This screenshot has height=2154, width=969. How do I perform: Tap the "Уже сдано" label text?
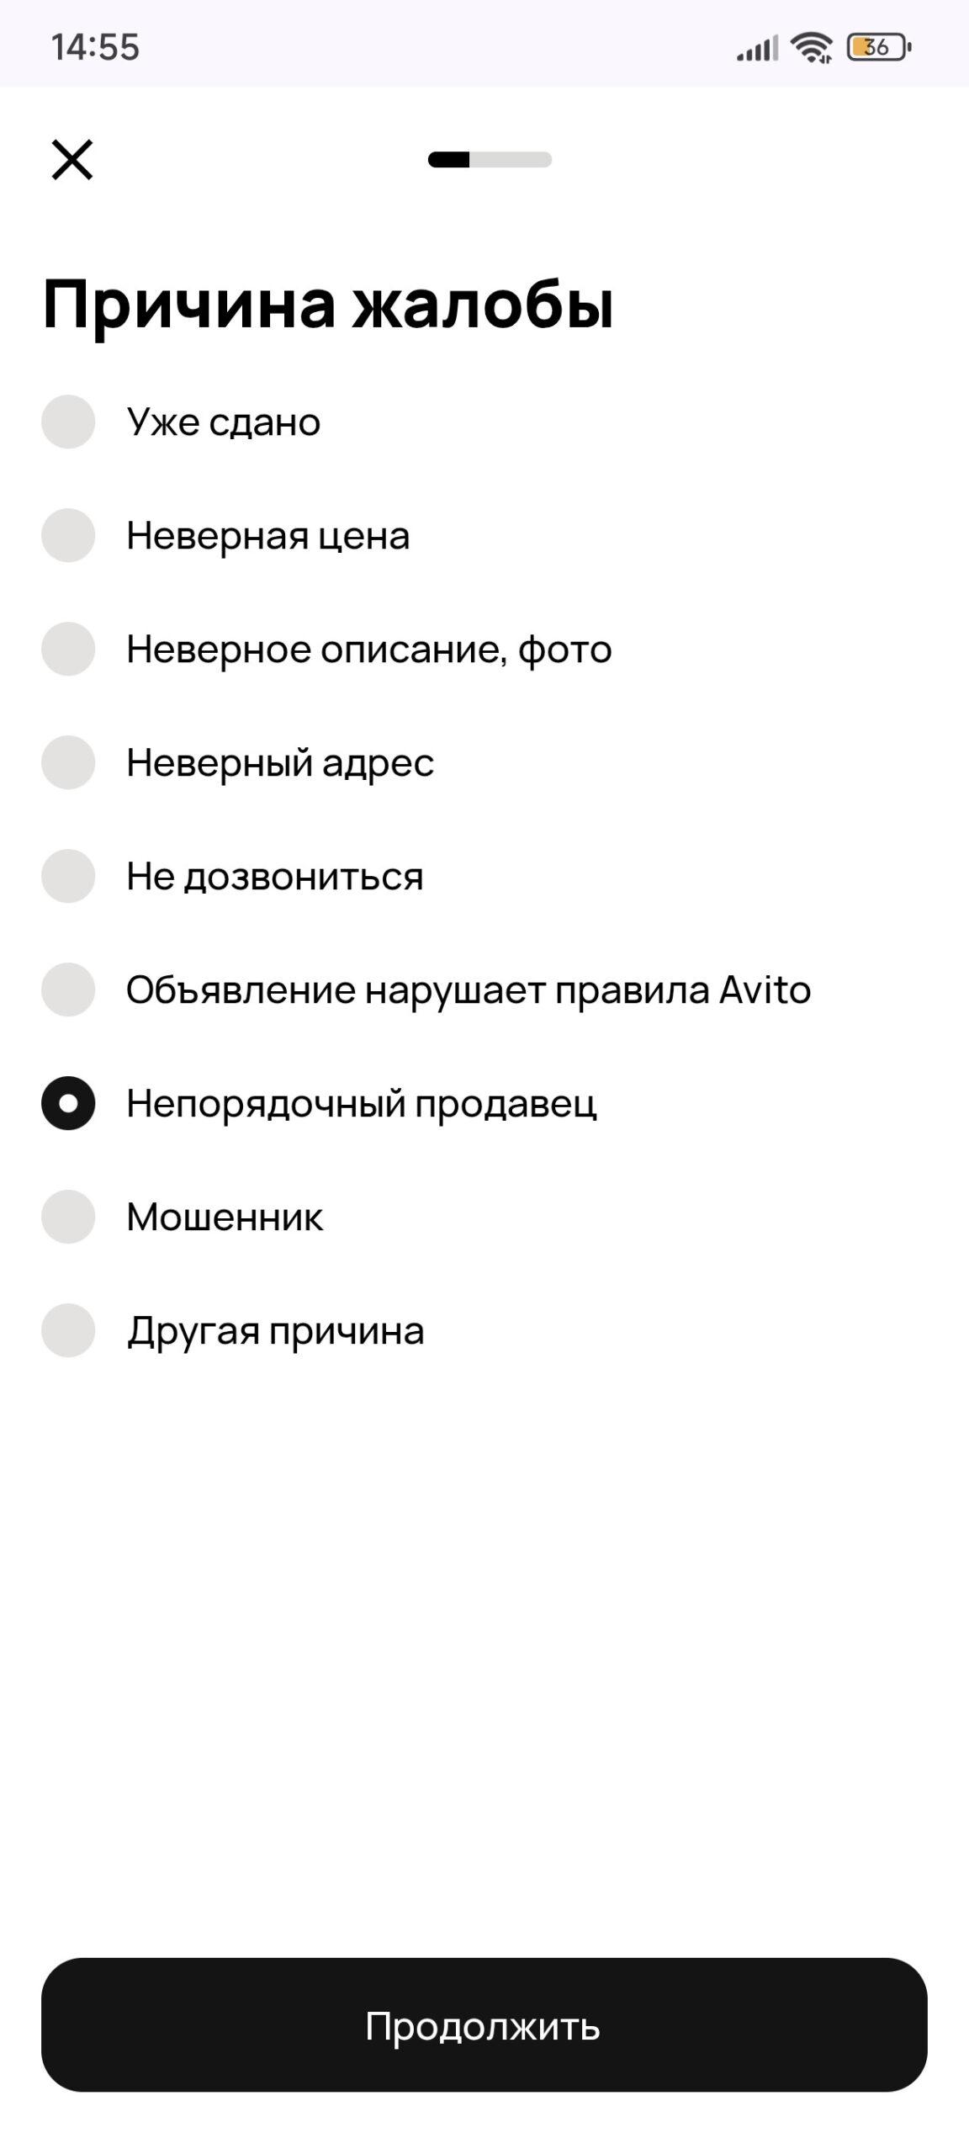pyautogui.click(x=224, y=422)
